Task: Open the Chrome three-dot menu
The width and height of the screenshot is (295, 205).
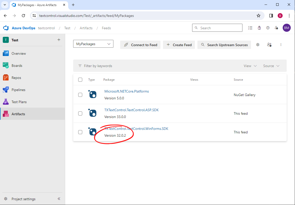Action: (x=289, y=16)
